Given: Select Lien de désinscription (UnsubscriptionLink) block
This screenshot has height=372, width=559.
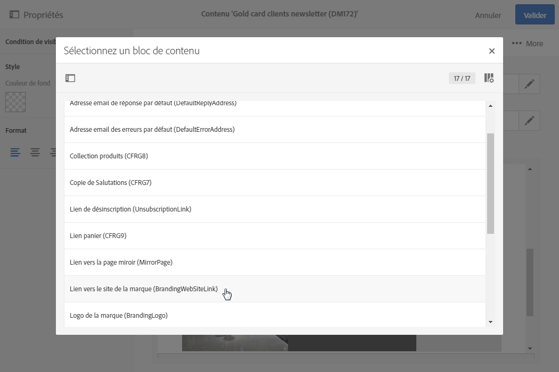Looking at the screenshot, I should (130, 209).
